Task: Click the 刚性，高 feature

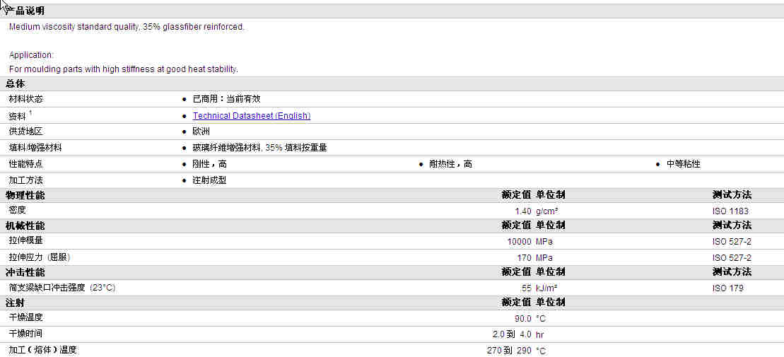Action: point(209,164)
